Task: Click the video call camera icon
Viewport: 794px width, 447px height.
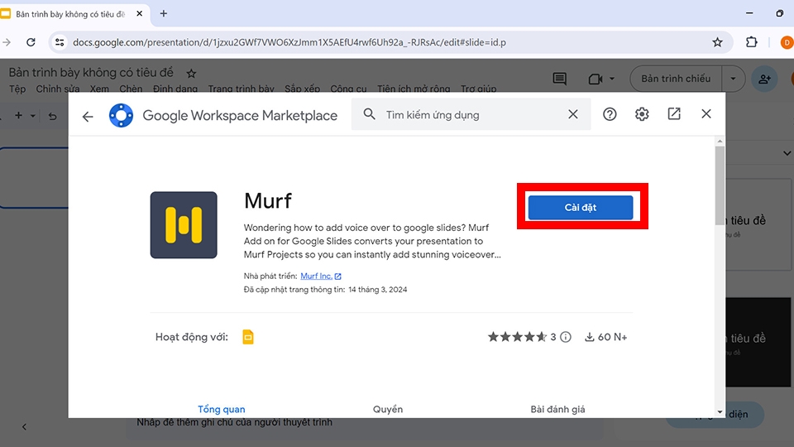Action: coord(595,79)
